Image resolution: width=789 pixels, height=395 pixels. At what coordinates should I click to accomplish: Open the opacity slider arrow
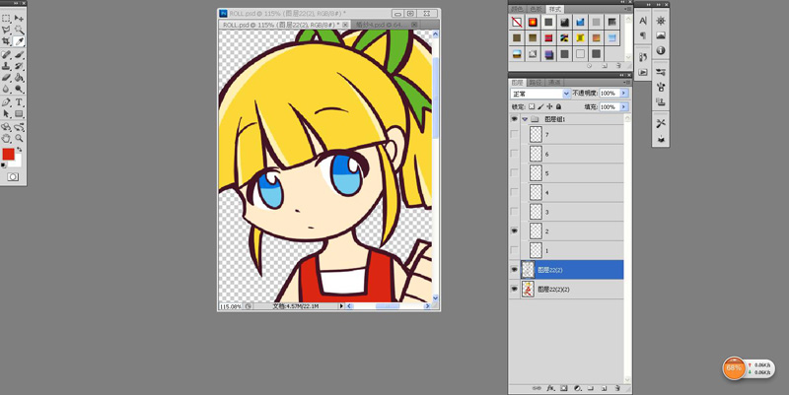click(x=624, y=94)
